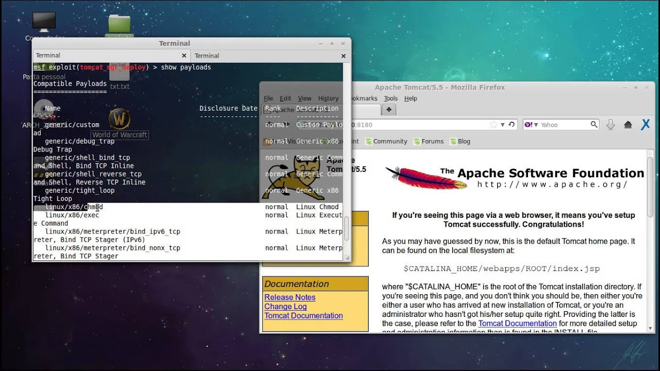Click the 'generic/debug_trap' payload line
Viewport: 660px width, 371px height.
click(79, 141)
